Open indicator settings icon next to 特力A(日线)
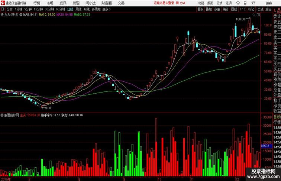Viewport: 281px width, 181px height. (x=21, y=15)
